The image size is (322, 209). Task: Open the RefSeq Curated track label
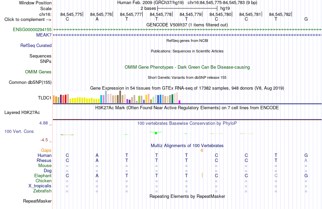point(36,46)
